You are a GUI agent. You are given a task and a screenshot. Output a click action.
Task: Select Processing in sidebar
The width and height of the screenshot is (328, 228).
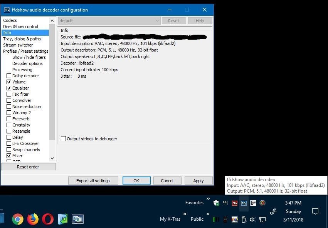coord(22,70)
